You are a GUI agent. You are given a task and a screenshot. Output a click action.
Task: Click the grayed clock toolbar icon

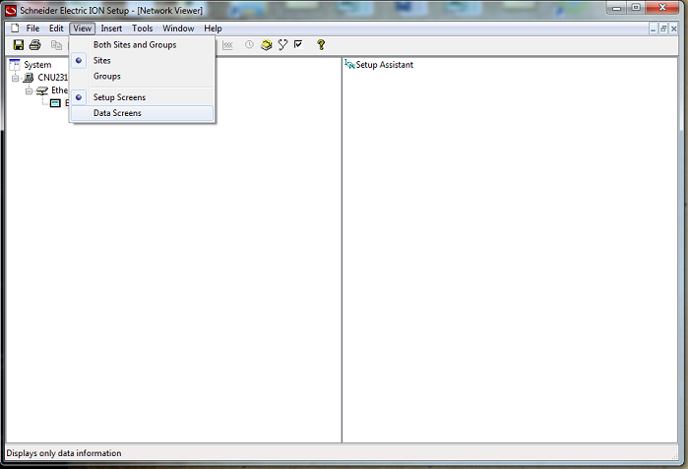pyautogui.click(x=249, y=44)
